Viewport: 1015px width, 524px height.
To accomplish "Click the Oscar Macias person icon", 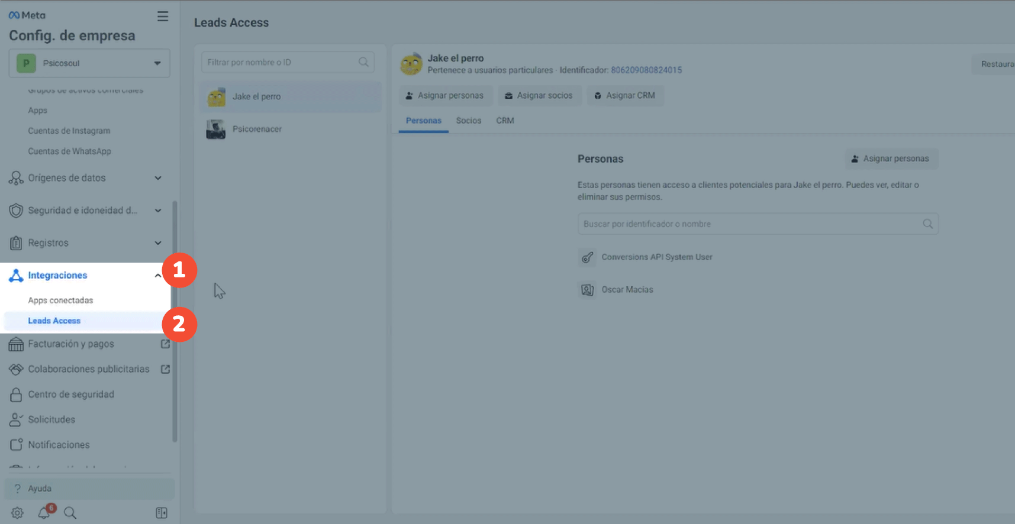I will (x=587, y=290).
